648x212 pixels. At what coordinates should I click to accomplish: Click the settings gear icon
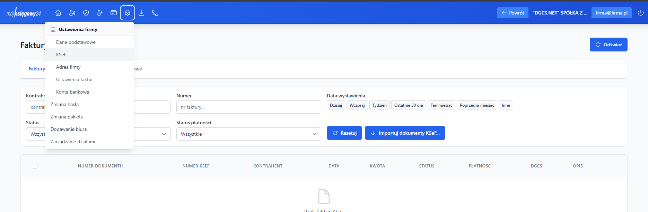pyautogui.click(x=128, y=13)
